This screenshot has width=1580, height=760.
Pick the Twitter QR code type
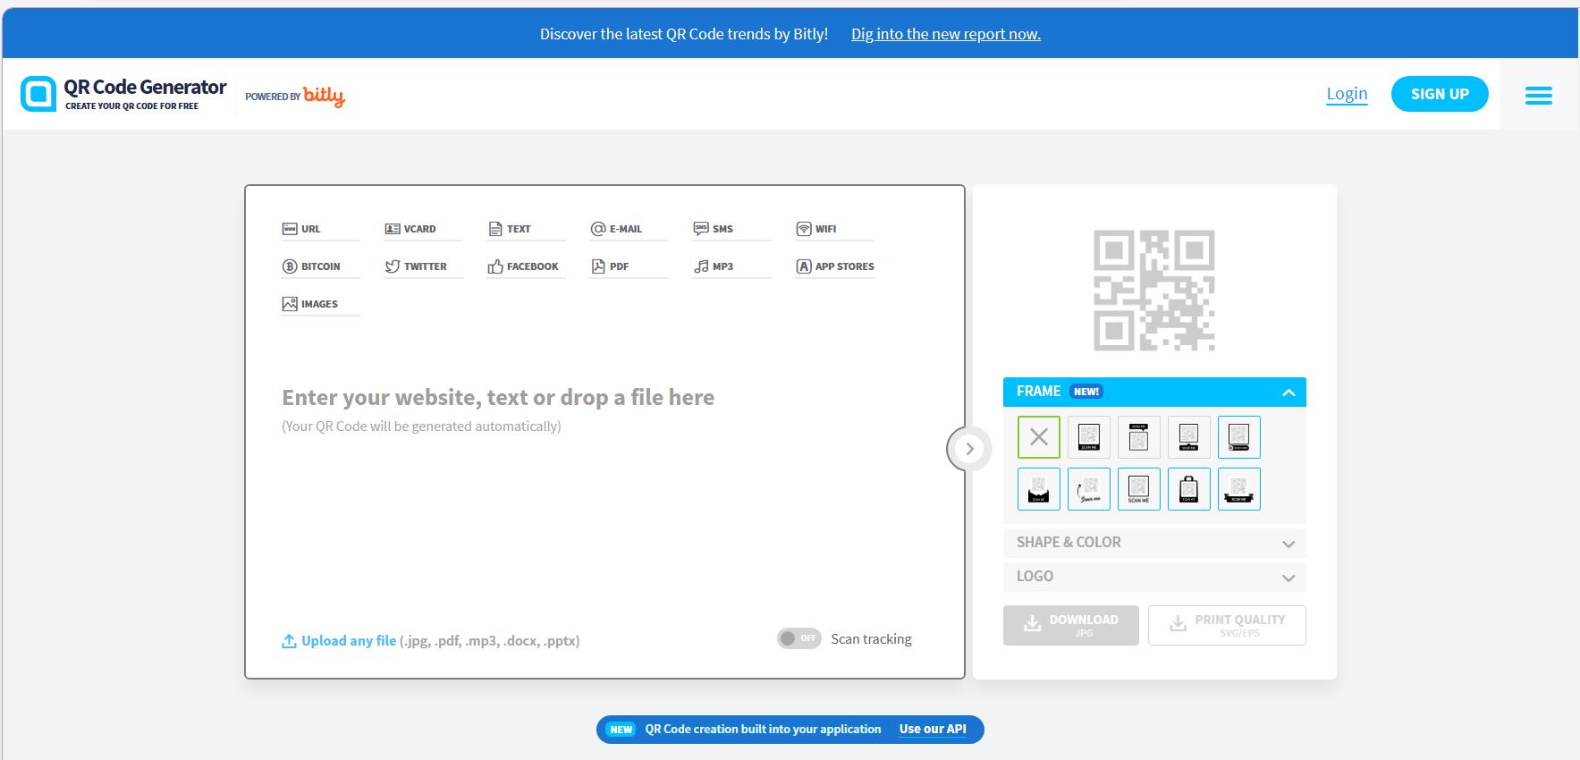(x=416, y=266)
